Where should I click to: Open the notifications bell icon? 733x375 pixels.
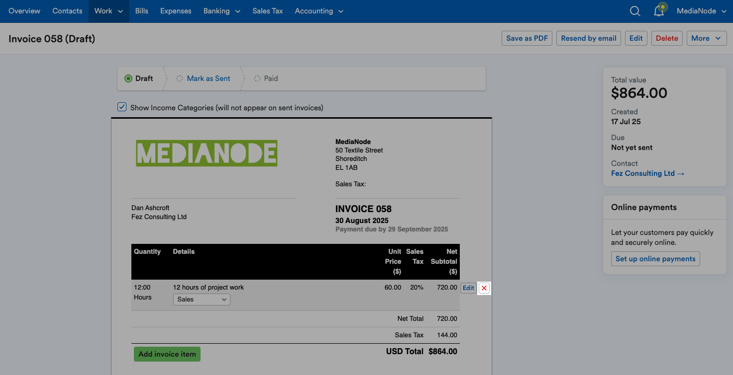point(659,10)
